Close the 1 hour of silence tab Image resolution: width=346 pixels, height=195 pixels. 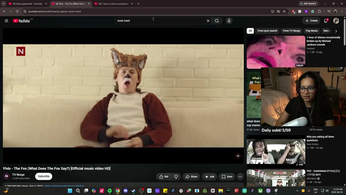(132, 4)
